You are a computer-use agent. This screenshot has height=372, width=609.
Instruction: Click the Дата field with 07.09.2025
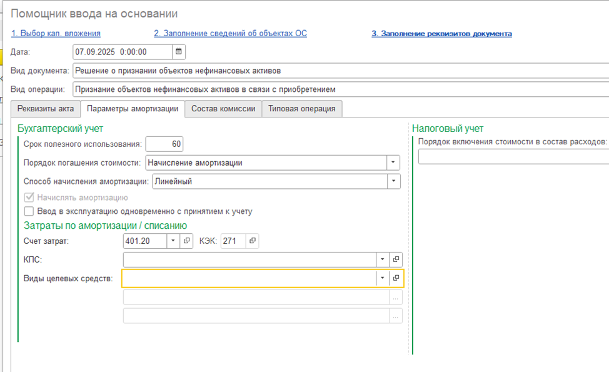(x=123, y=52)
